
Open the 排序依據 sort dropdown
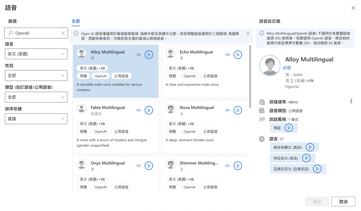click(x=36, y=119)
